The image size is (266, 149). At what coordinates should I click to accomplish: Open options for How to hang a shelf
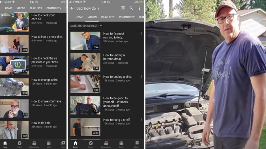tap(142, 120)
